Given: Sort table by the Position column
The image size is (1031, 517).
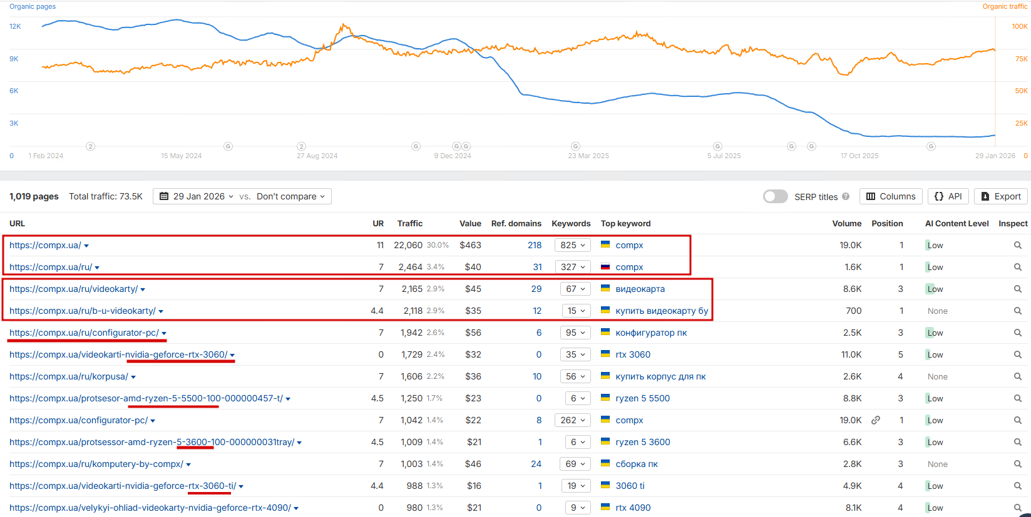Looking at the screenshot, I should (x=887, y=223).
